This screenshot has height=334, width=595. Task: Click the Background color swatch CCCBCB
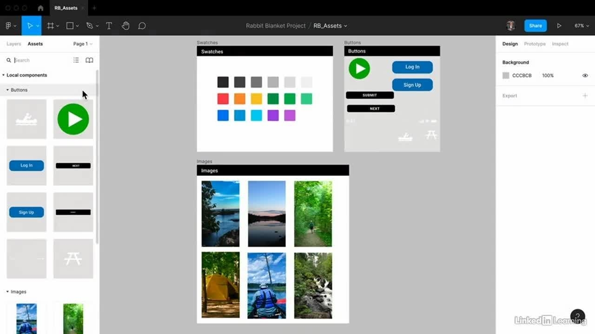click(x=506, y=76)
